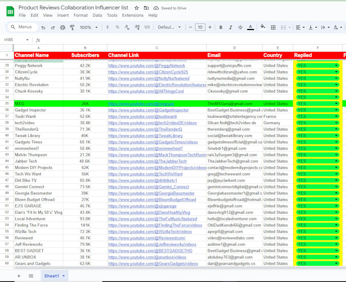Open the Sheet1 tab options arrow
This screenshot has width=346, height=282.
64,276
